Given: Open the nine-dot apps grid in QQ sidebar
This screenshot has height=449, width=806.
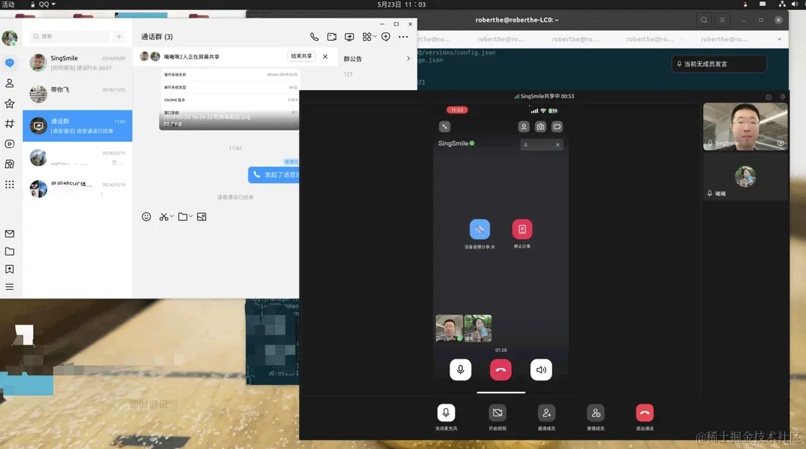Looking at the screenshot, I should 9,185.
